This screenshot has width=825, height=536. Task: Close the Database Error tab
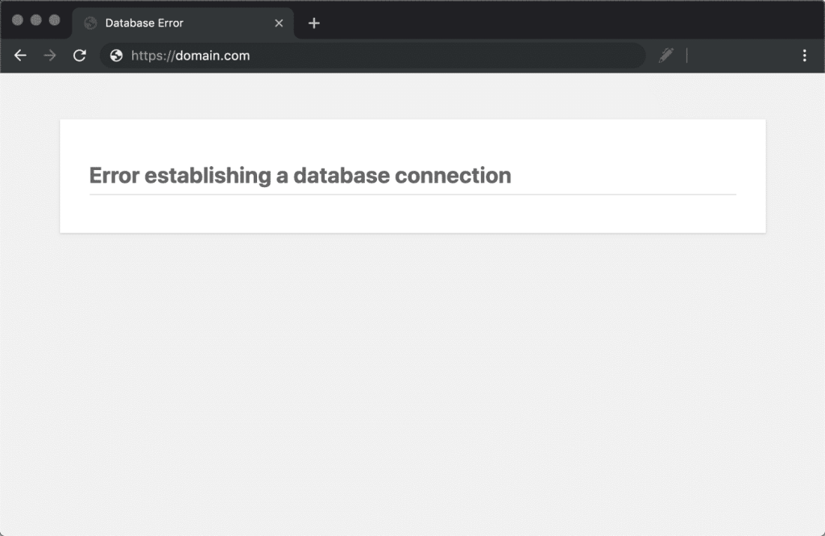(279, 23)
